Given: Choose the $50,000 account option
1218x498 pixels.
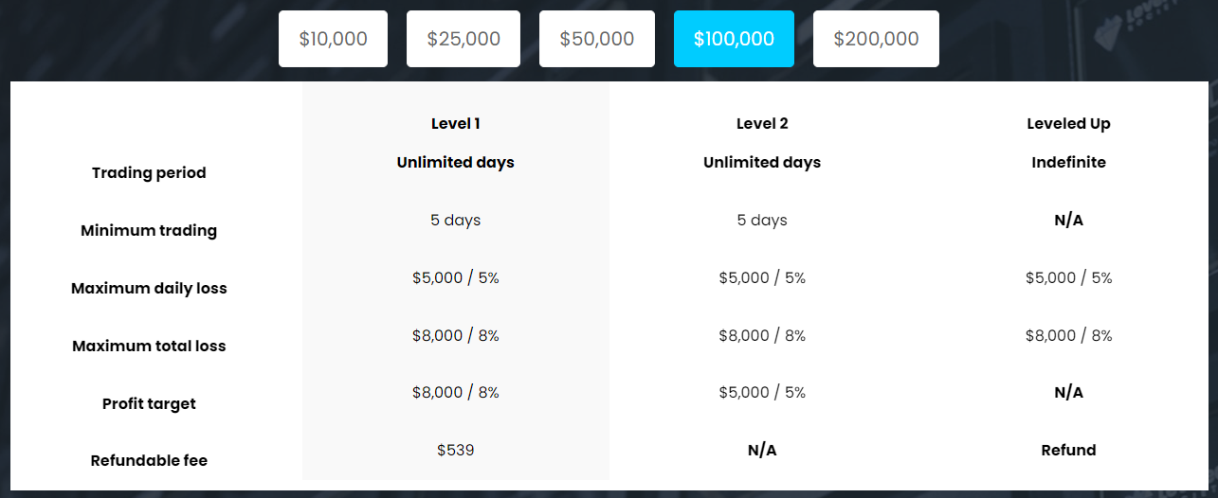Looking at the screenshot, I should point(597,39).
